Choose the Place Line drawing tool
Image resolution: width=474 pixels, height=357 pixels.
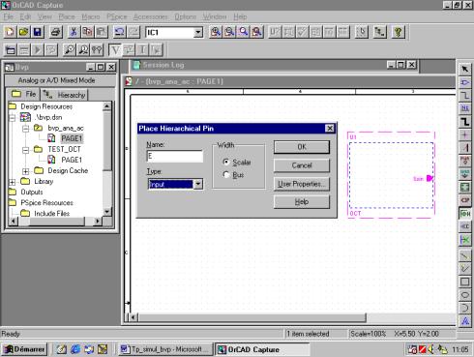click(x=464, y=255)
